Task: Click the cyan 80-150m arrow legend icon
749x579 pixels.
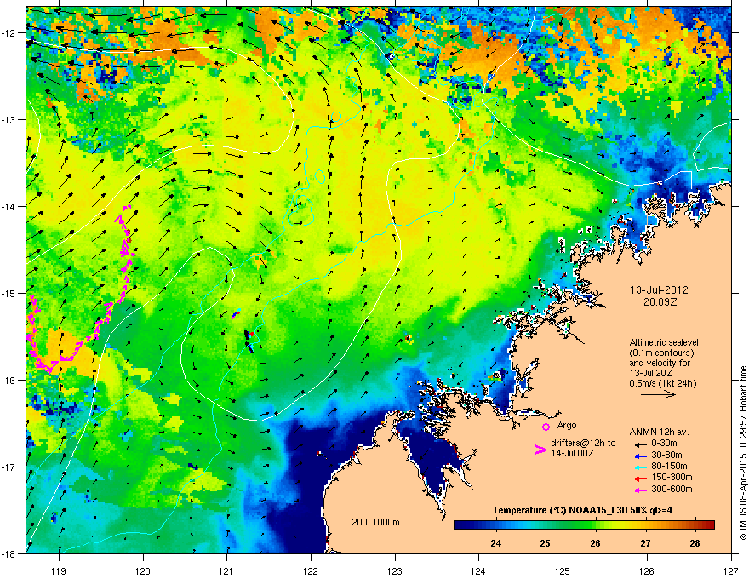Action: pyautogui.click(x=640, y=467)
